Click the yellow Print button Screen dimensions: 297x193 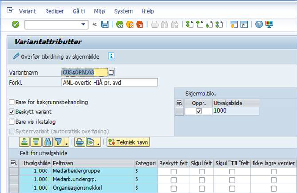[x=80, y=142]
